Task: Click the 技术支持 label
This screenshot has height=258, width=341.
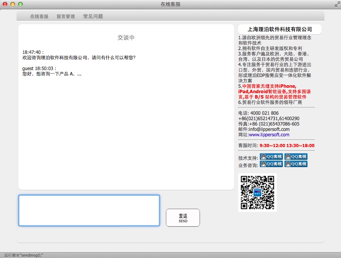Action: pyautogui.click(x=248, y=158)
